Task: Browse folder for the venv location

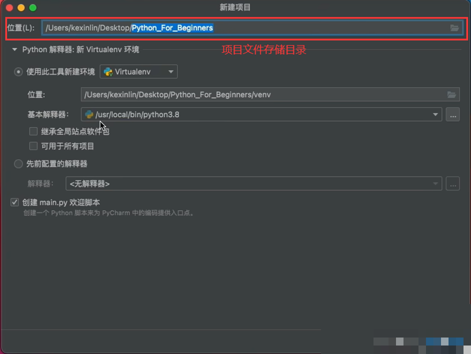Action: click(x=451, y=94)
